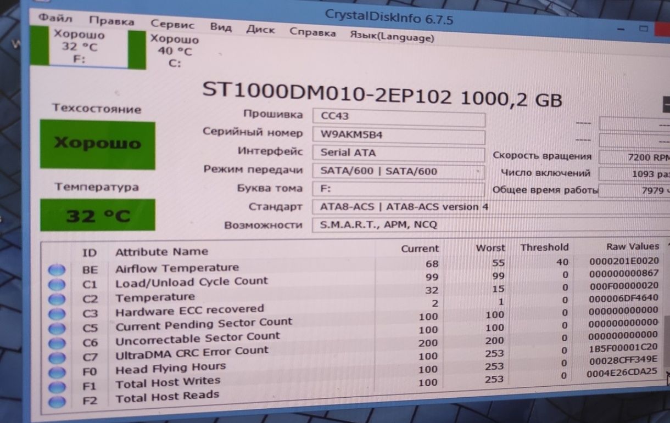The image size is (670, 423).
Task: Click the status icon for Hardware ECC recovered
Action: click(x=57, y=314)
